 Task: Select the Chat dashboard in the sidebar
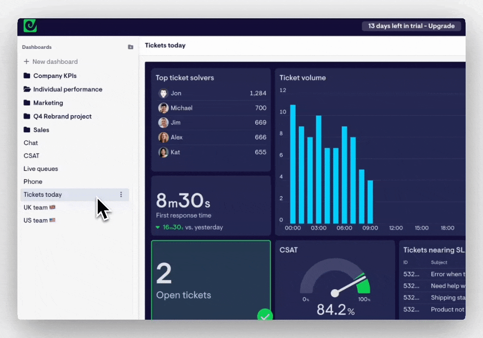coord(31,143)
